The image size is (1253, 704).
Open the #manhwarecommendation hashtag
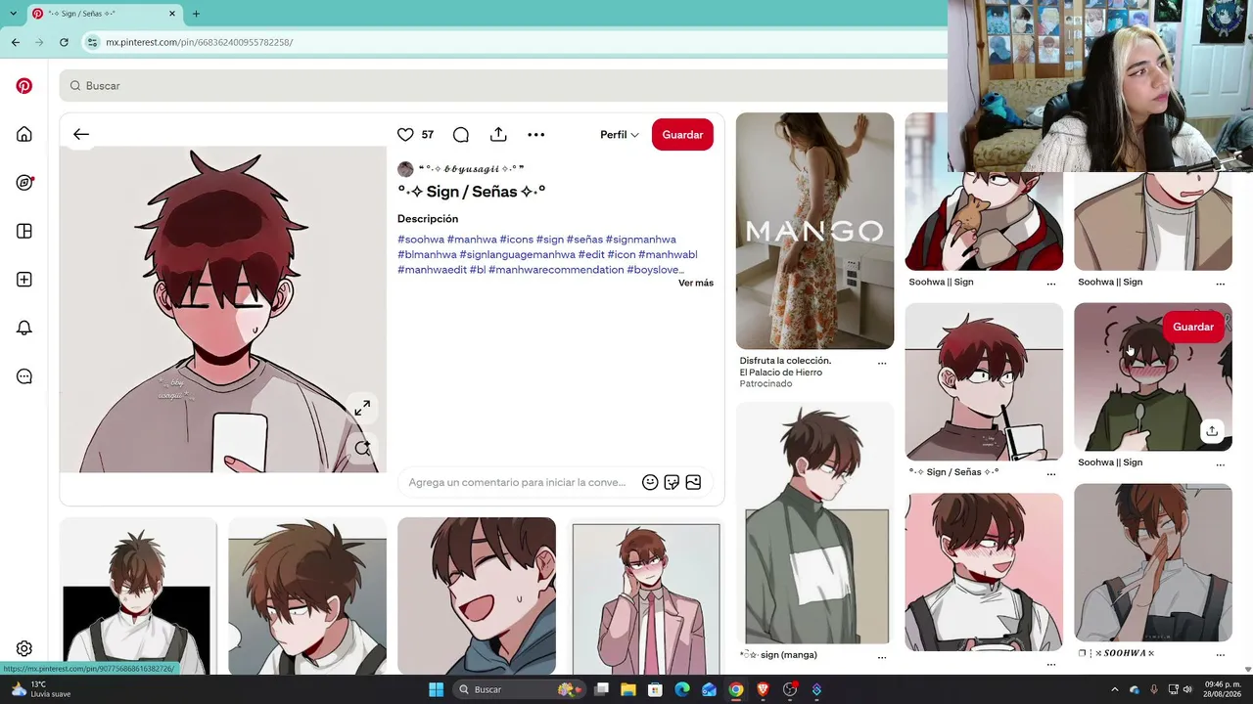556,270
